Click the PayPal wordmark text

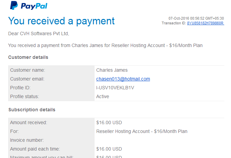click(x=34, y=6)
